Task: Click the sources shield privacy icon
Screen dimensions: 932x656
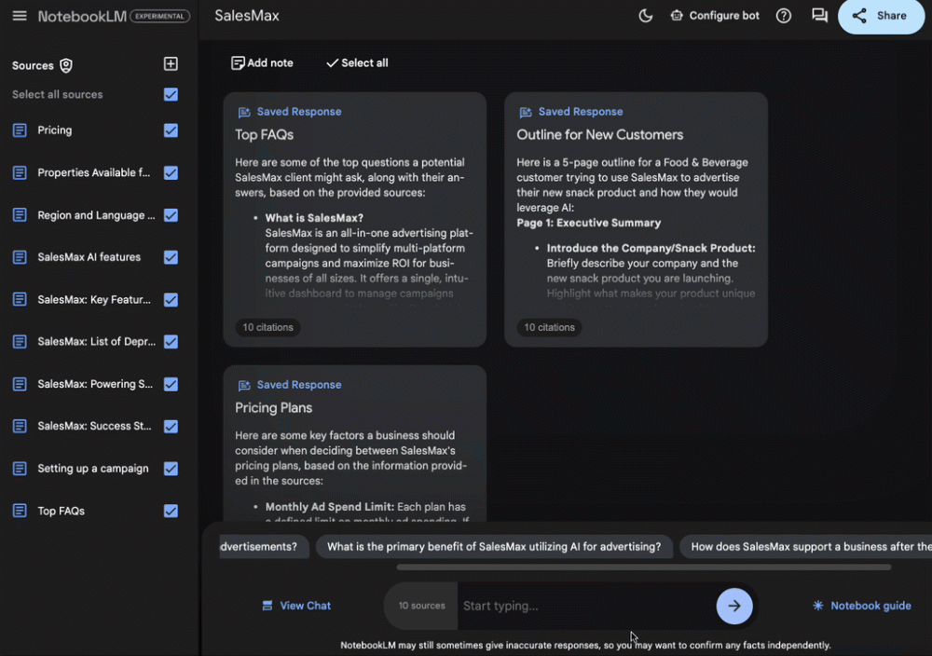Action: [66, 65]
